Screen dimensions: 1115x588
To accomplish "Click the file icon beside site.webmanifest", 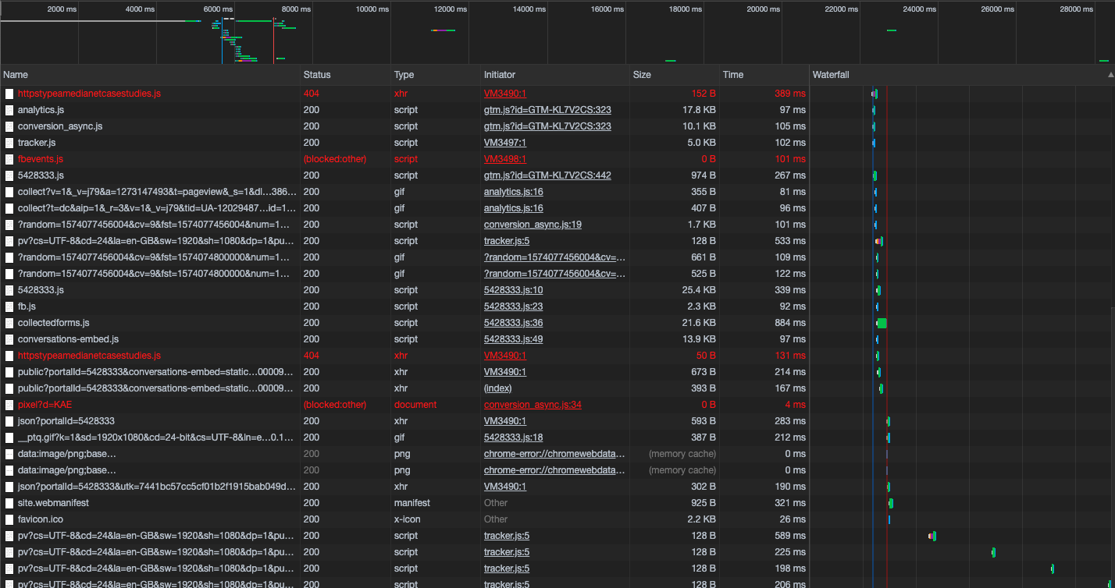I will [x=9, y=503].
